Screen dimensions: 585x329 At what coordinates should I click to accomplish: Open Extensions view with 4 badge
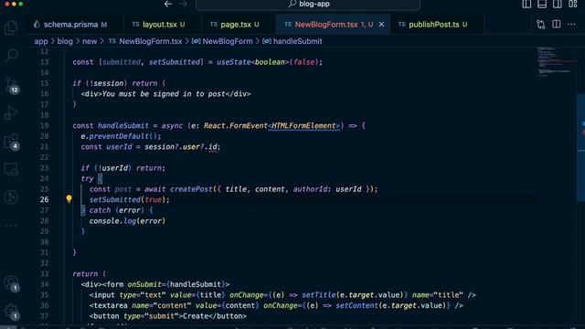11,142
